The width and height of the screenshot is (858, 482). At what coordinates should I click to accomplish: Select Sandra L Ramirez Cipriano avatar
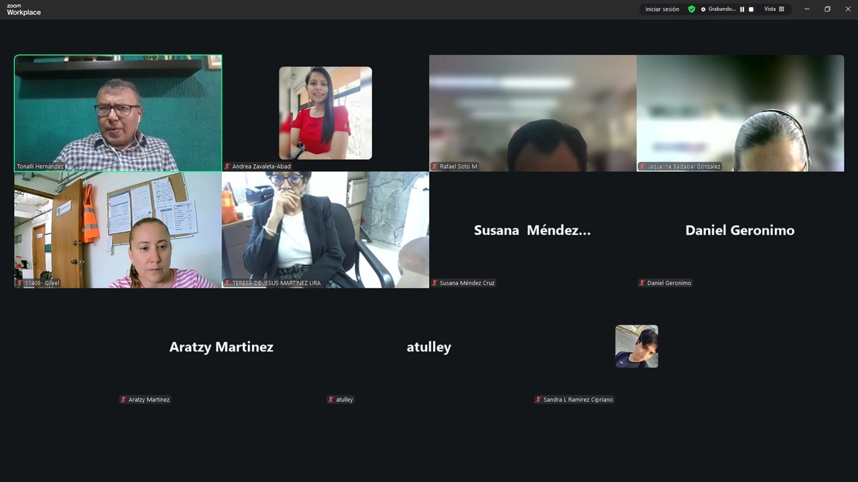pos(636,346)
